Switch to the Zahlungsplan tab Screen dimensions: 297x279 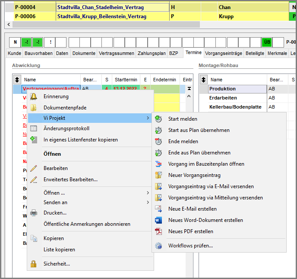tap(152, 53)
